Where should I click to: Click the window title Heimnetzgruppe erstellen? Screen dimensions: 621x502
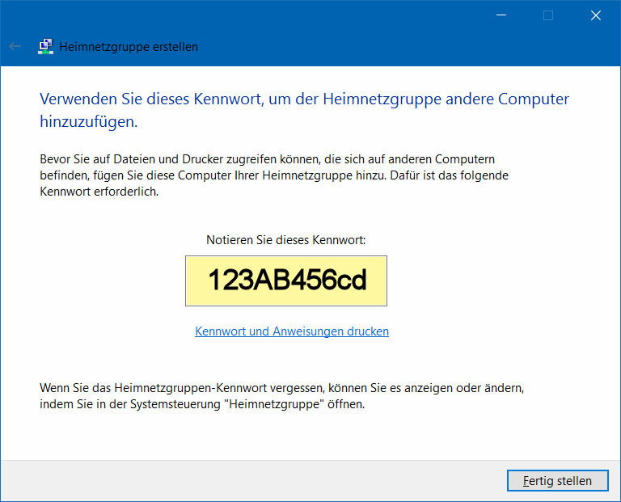(129, 47)
